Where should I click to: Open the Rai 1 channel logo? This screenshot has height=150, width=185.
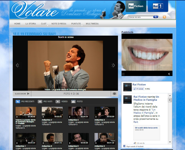coord(158,6)
